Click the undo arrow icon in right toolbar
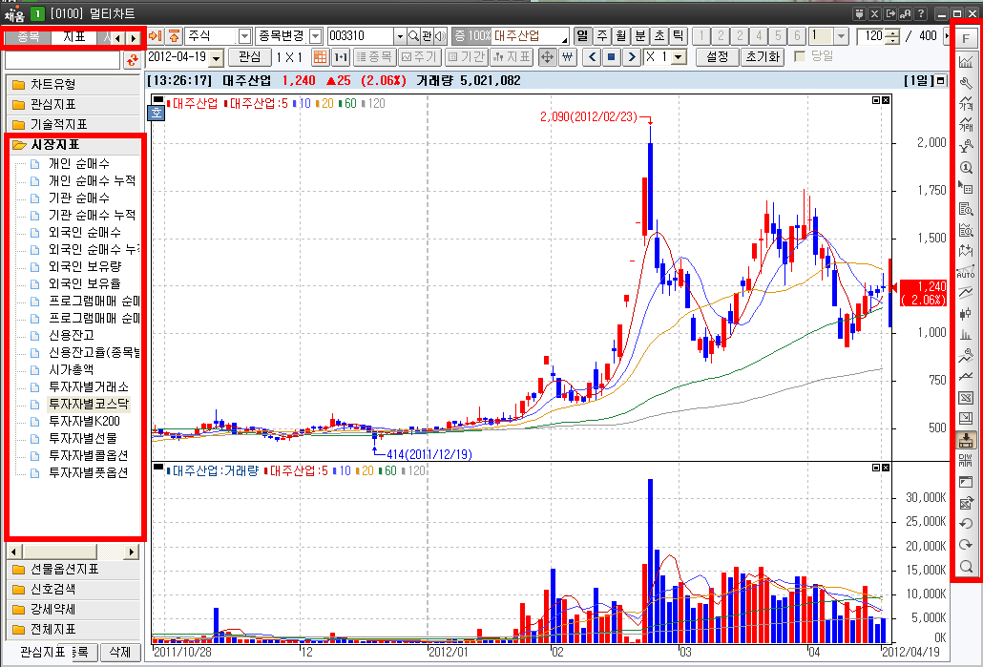The image size is (983, 667). click(x=965, y=524)
